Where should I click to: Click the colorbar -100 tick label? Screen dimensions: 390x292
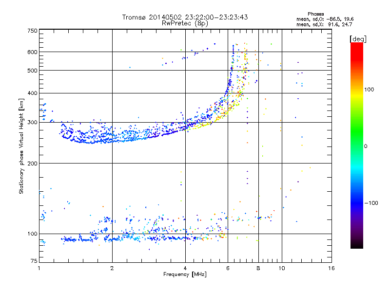[372, 202]
